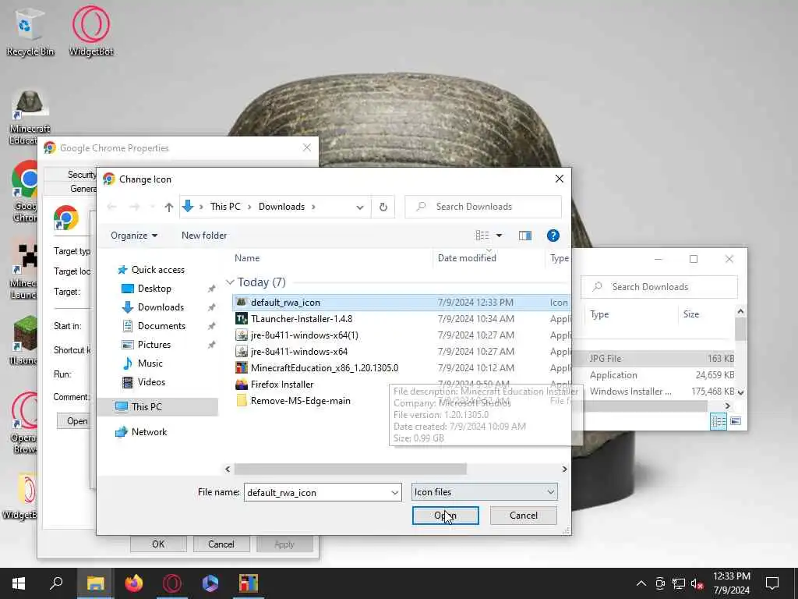Sort by Date modified column header
798x599 pixels.
(467, 258)
